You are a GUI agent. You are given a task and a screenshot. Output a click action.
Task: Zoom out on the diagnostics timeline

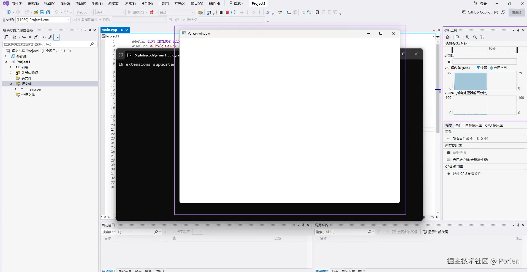coord(475,37)
